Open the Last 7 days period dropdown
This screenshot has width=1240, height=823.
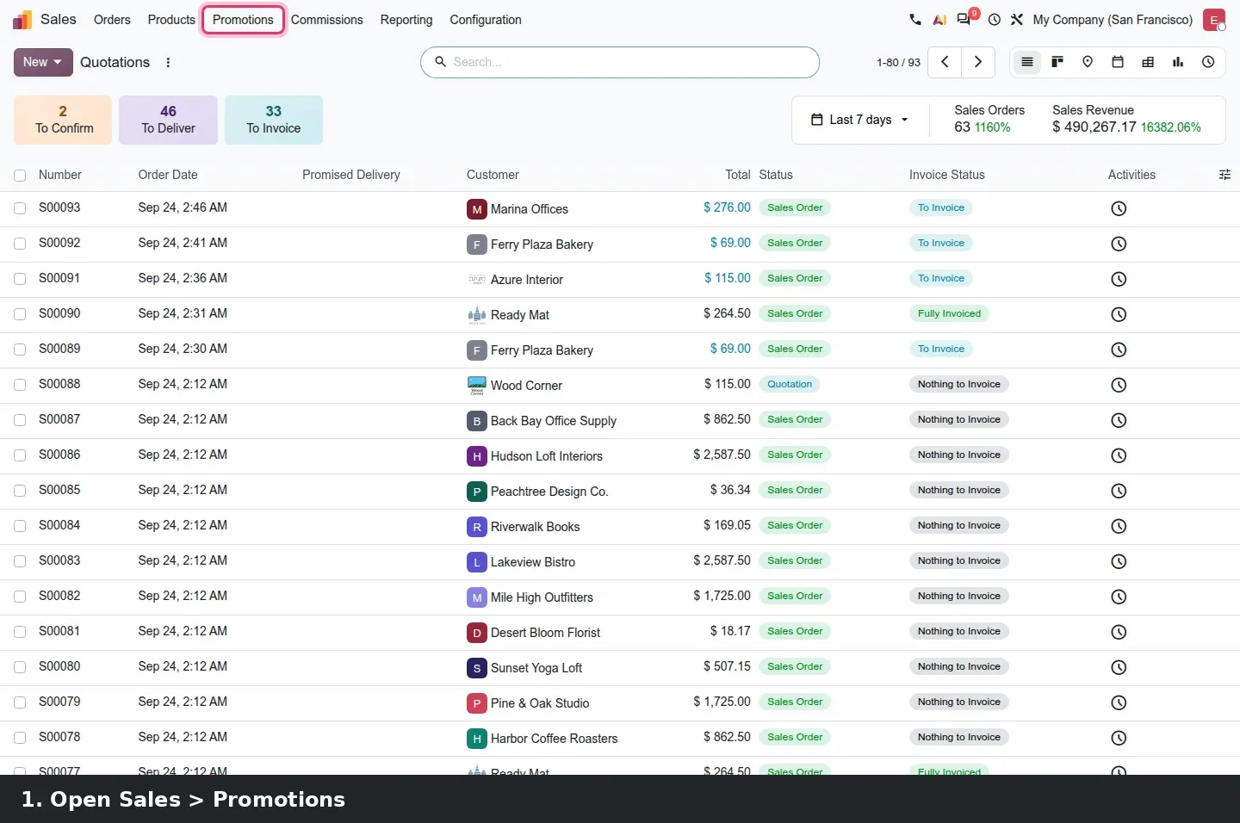[860, 120]
